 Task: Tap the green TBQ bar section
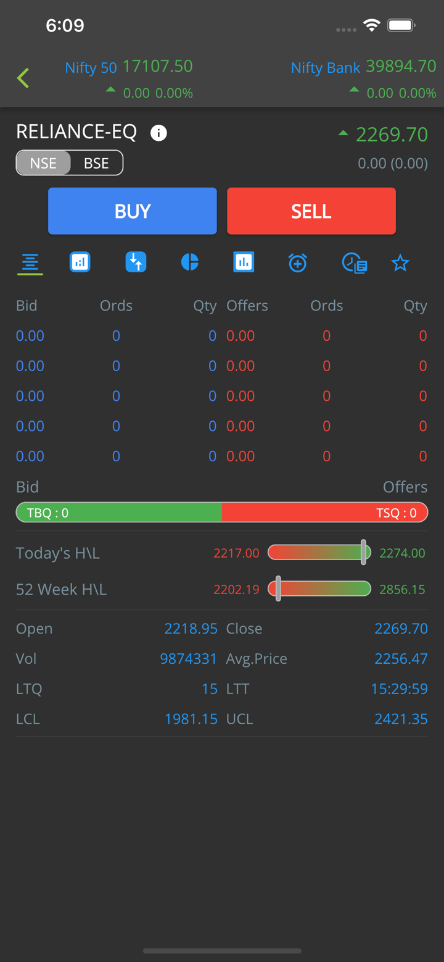[118, 513]
